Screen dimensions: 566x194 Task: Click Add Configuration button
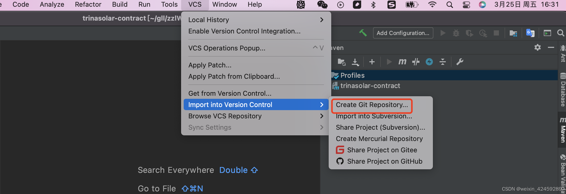(x=403, y=33)
